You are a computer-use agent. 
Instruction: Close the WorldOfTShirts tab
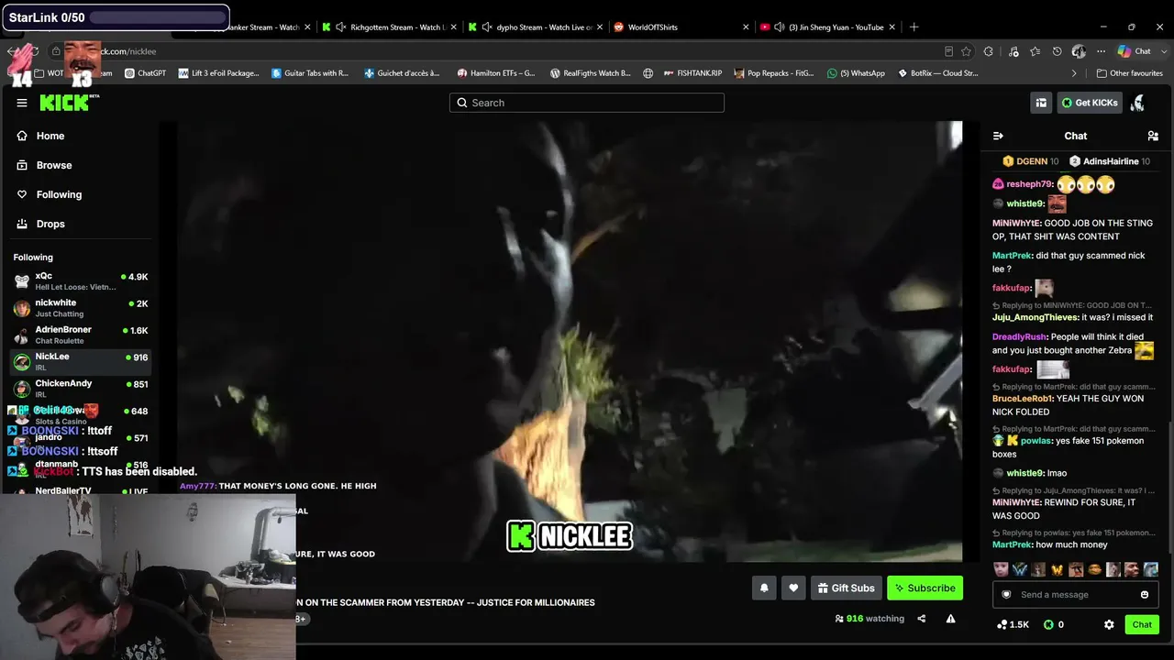(746, 27)
